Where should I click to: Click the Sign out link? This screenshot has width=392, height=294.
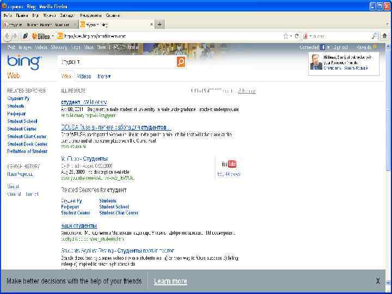tap(340, 47)
